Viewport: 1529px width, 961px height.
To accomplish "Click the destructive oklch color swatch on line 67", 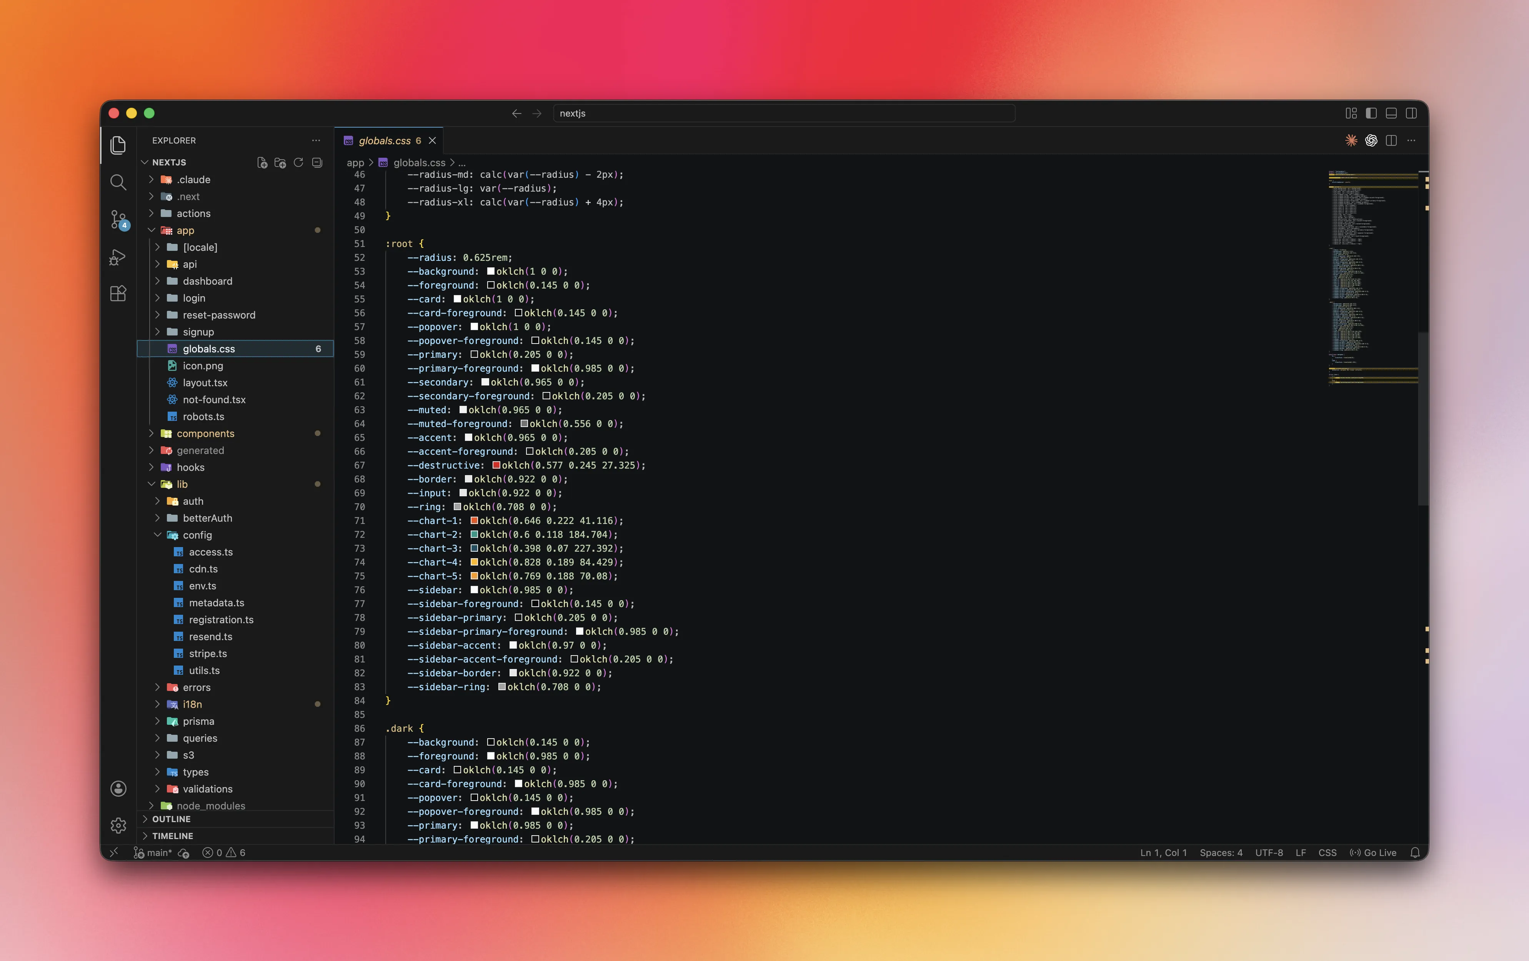I will pos(496,465).
